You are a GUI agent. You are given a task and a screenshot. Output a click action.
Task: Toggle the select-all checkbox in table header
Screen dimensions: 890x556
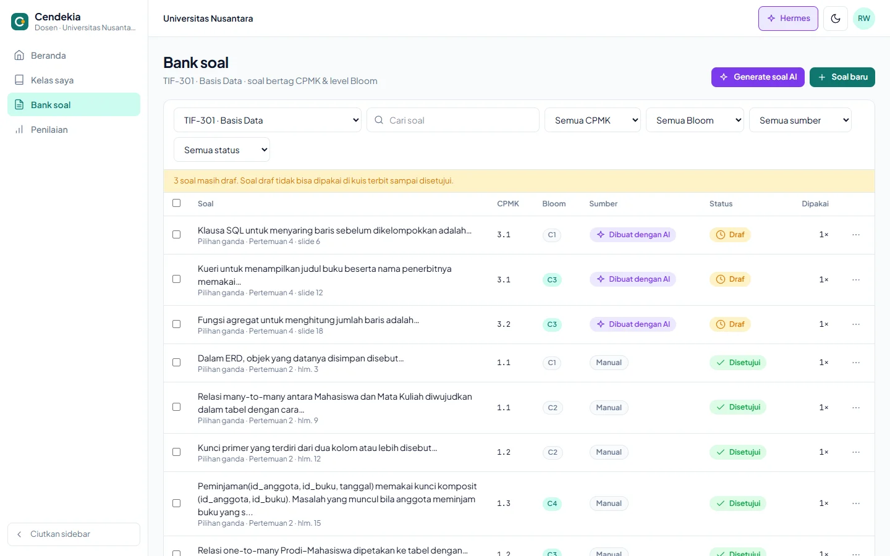coord(177,203)
